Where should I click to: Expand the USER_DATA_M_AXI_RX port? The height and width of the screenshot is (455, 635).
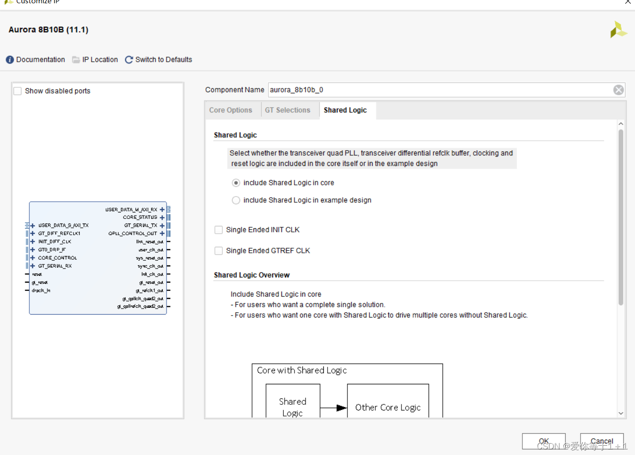162,210
